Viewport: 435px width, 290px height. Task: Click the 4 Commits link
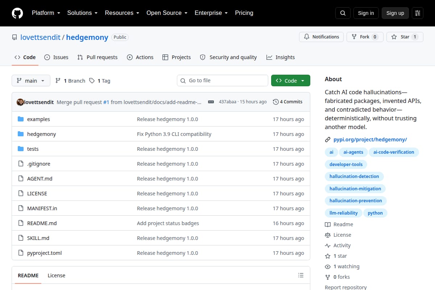tap(287, 102)
